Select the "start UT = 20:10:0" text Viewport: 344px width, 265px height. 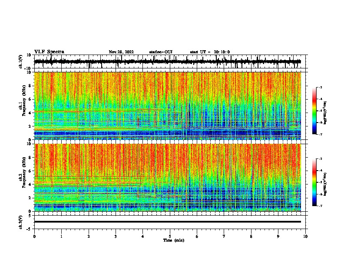point(210,52)
